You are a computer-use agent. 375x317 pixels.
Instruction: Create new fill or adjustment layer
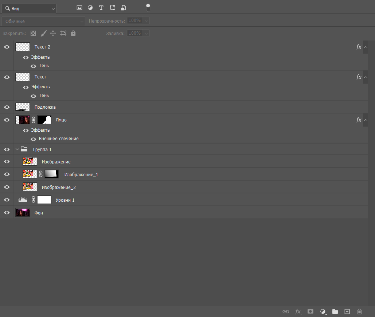tap(323, 312)
